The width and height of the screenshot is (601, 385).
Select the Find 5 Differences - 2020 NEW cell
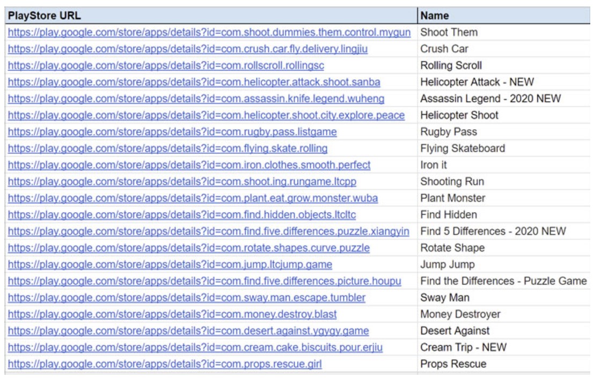click(504, 232)
